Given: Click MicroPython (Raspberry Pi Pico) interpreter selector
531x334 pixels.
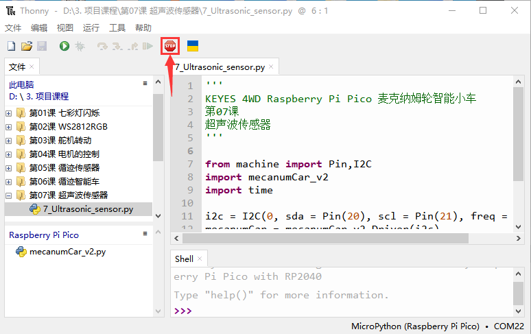Looking at the screenshot, I should coord(415,326).
